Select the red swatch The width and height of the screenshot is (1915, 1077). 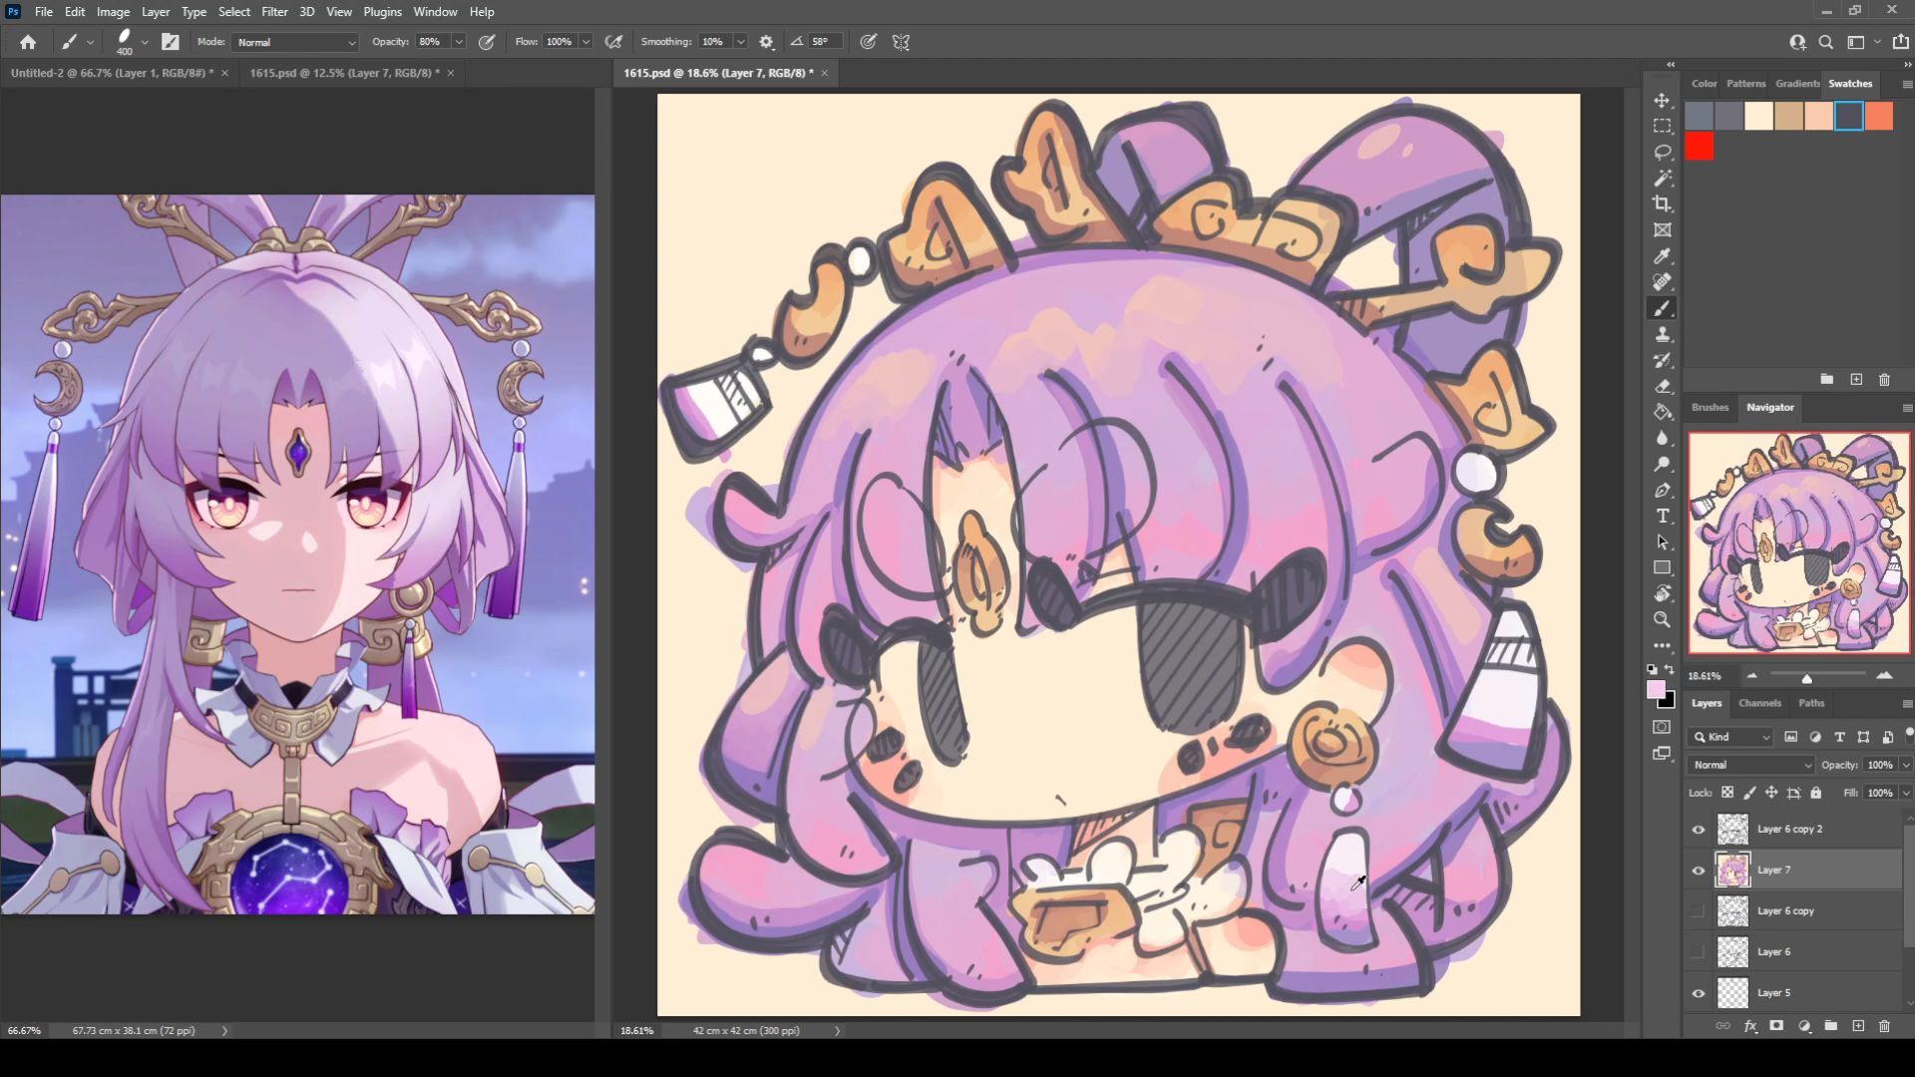[x=1700, y=147]
